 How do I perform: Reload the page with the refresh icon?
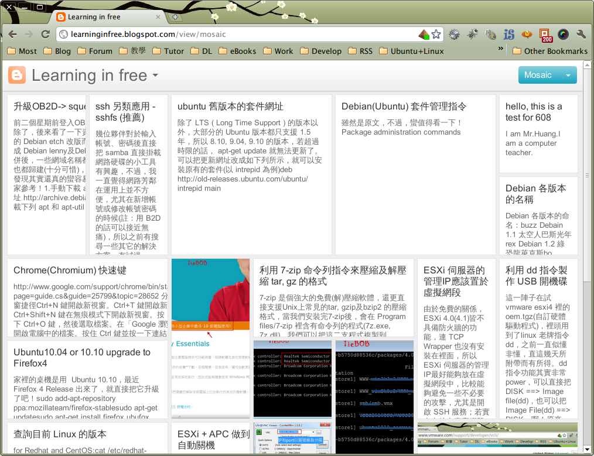click(x=46, y=35)
